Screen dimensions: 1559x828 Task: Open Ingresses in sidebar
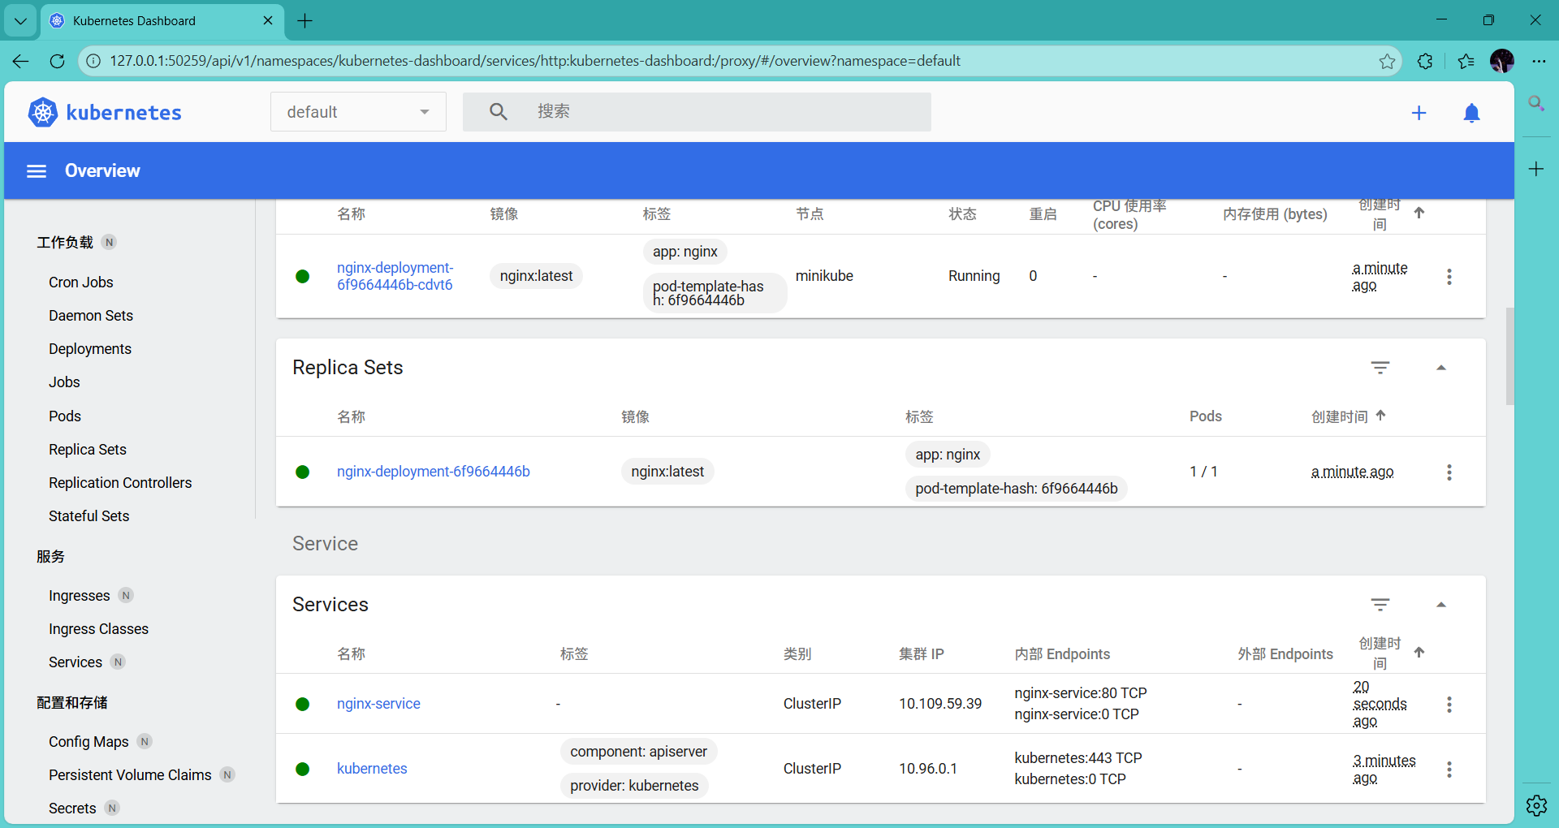click(x=80, y=596)
